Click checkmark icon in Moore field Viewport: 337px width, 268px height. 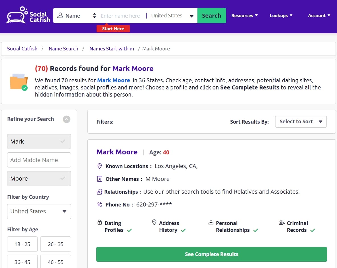[63, 178]
